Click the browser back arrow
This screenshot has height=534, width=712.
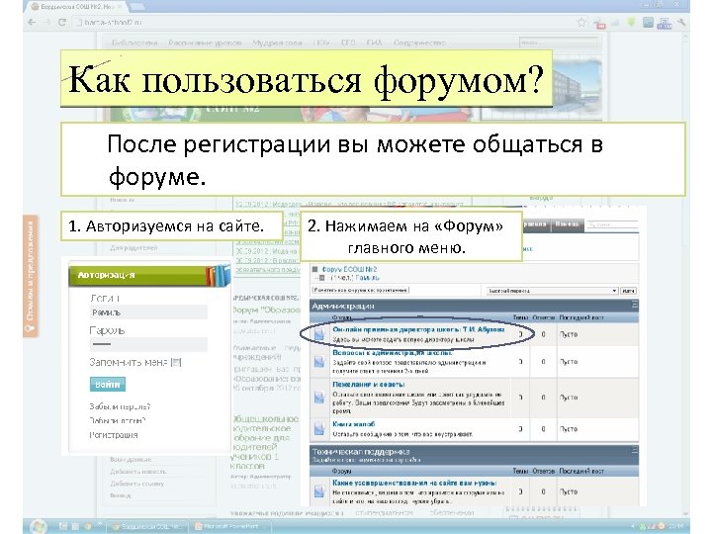[x=32, y=22]
